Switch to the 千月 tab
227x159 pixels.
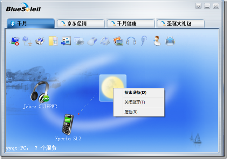pyautogui.click(x=31, y=24)
